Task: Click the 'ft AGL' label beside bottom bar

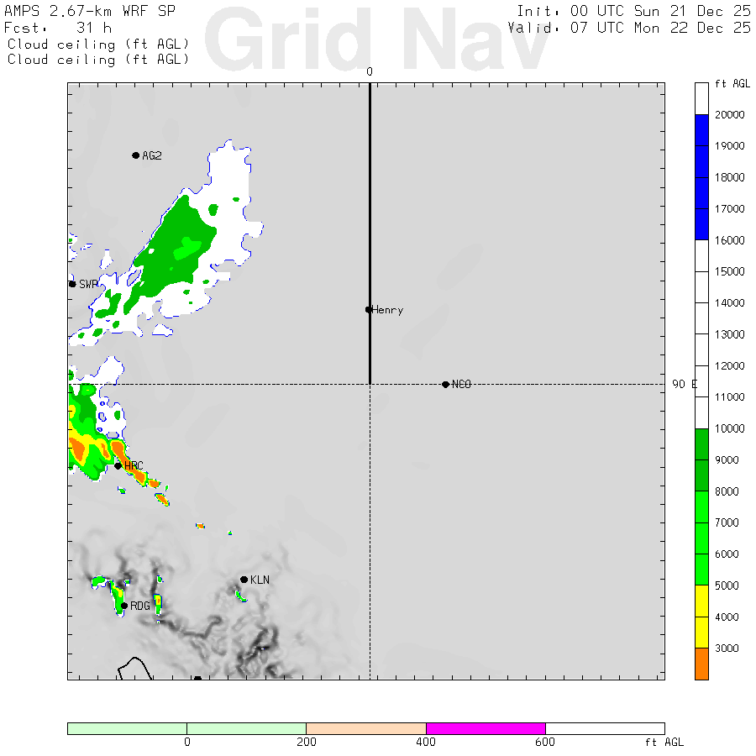Action: pos(664,742)
